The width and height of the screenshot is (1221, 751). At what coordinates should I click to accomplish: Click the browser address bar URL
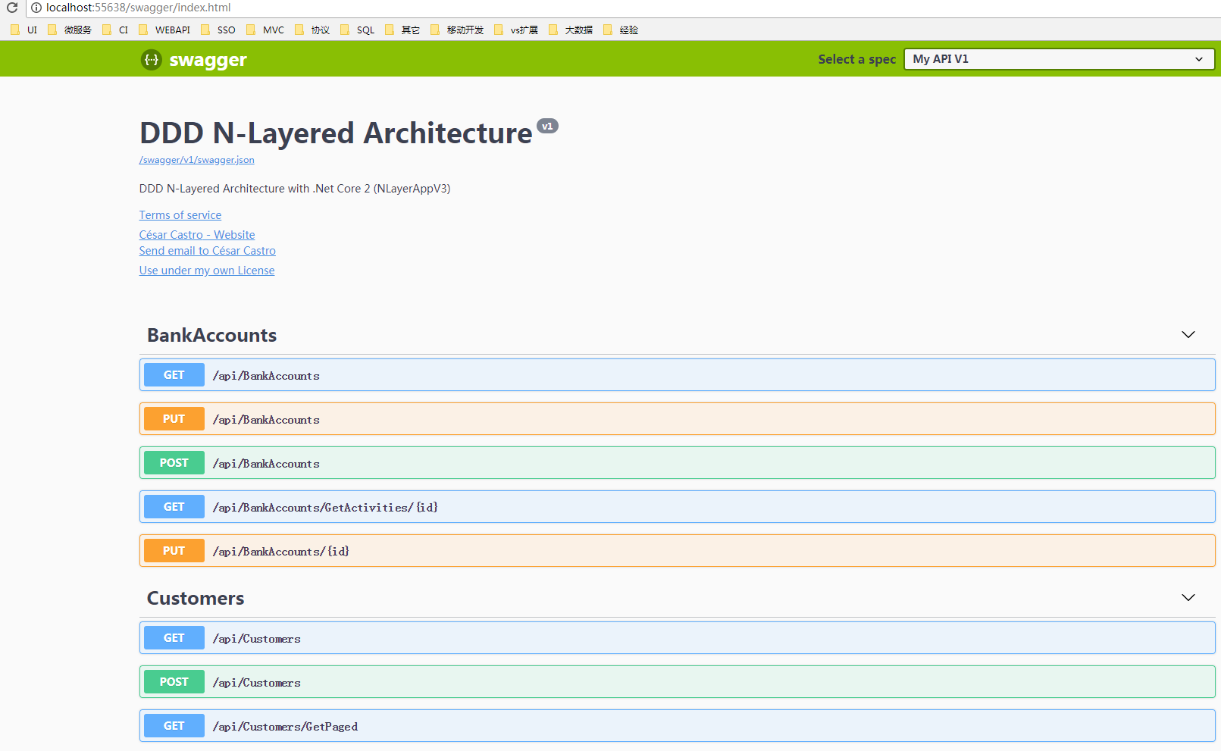click(x=139, y=8)
